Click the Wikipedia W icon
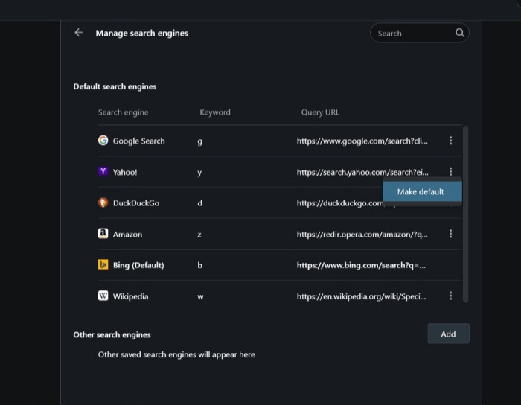 coord(103,296)
